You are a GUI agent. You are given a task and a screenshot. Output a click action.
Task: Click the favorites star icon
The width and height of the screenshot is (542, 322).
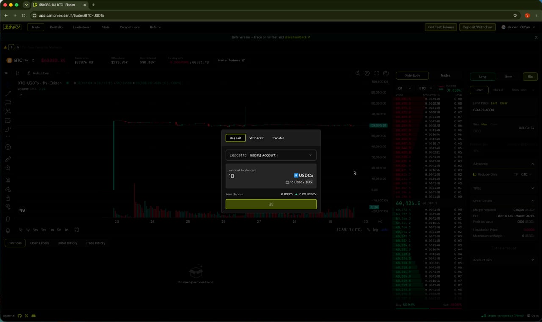6,47
